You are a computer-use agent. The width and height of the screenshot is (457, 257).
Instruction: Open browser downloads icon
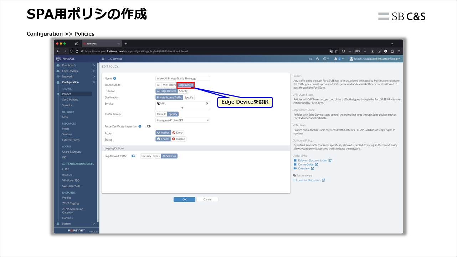(373, 51)
